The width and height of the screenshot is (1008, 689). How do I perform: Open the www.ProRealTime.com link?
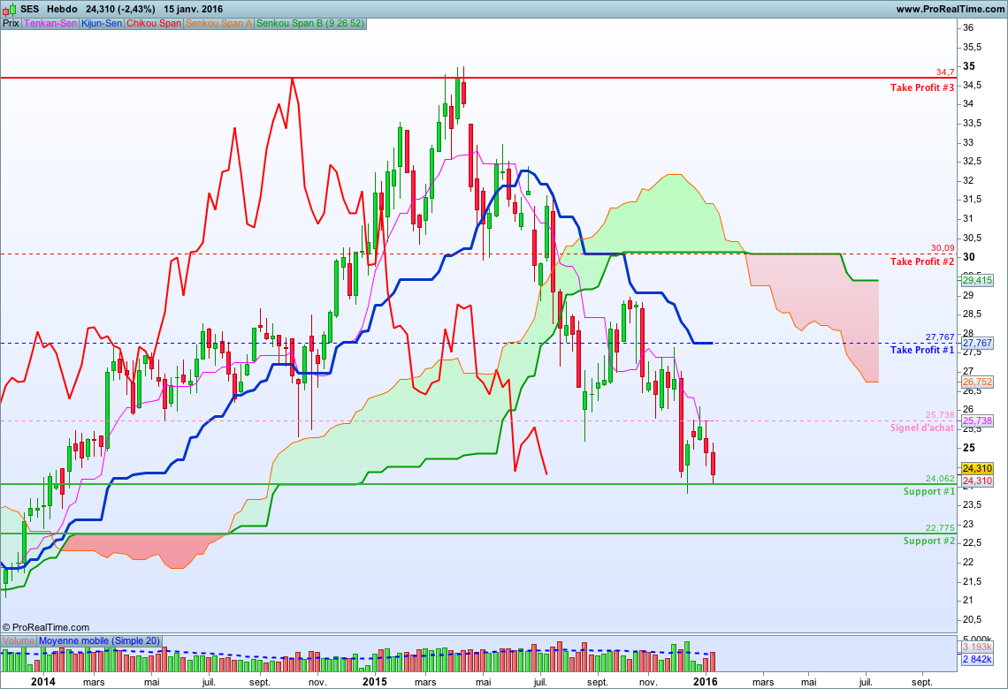(x=951, y=9)
